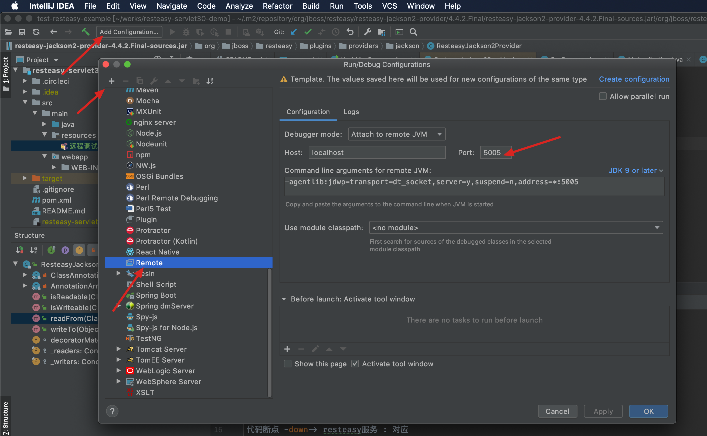
Task: Click the add before-launch task plus icon
Action: pos(287,349)
